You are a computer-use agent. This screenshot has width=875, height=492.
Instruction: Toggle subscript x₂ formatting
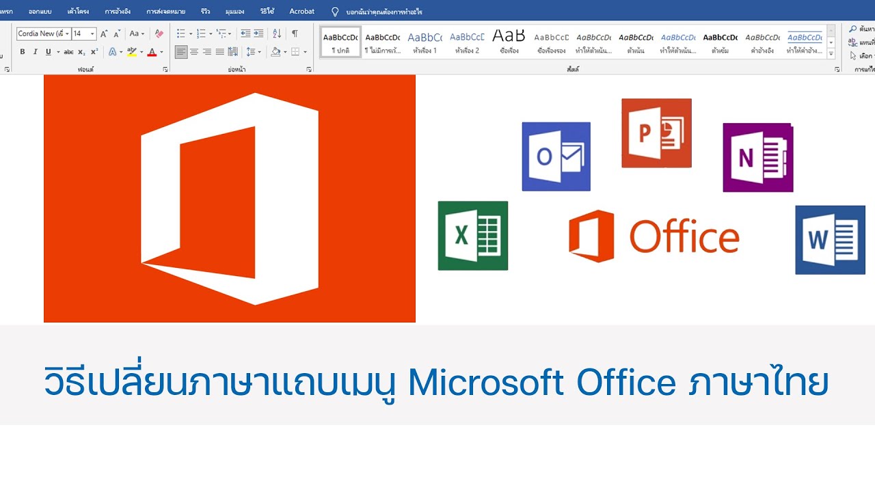click(x=81, y=52)
